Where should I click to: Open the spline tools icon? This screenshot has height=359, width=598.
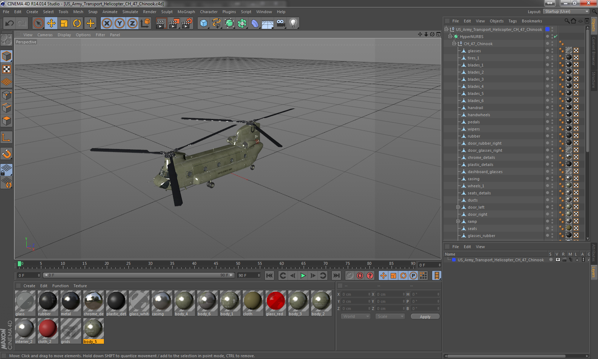[216, 23]
